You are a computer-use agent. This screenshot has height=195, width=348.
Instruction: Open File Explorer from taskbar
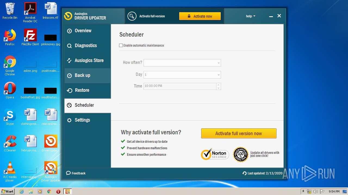tap(31, 191)
